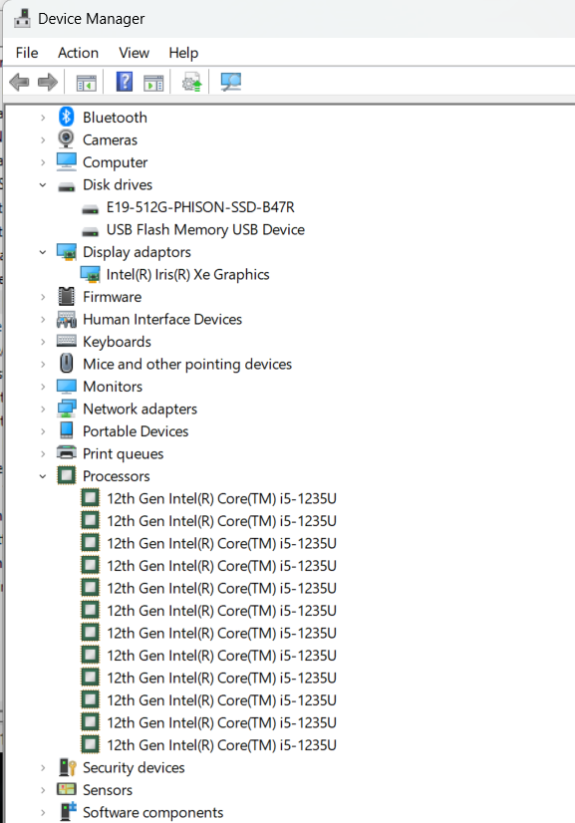Click the Firmware chip icon

(x=66, y=297)
